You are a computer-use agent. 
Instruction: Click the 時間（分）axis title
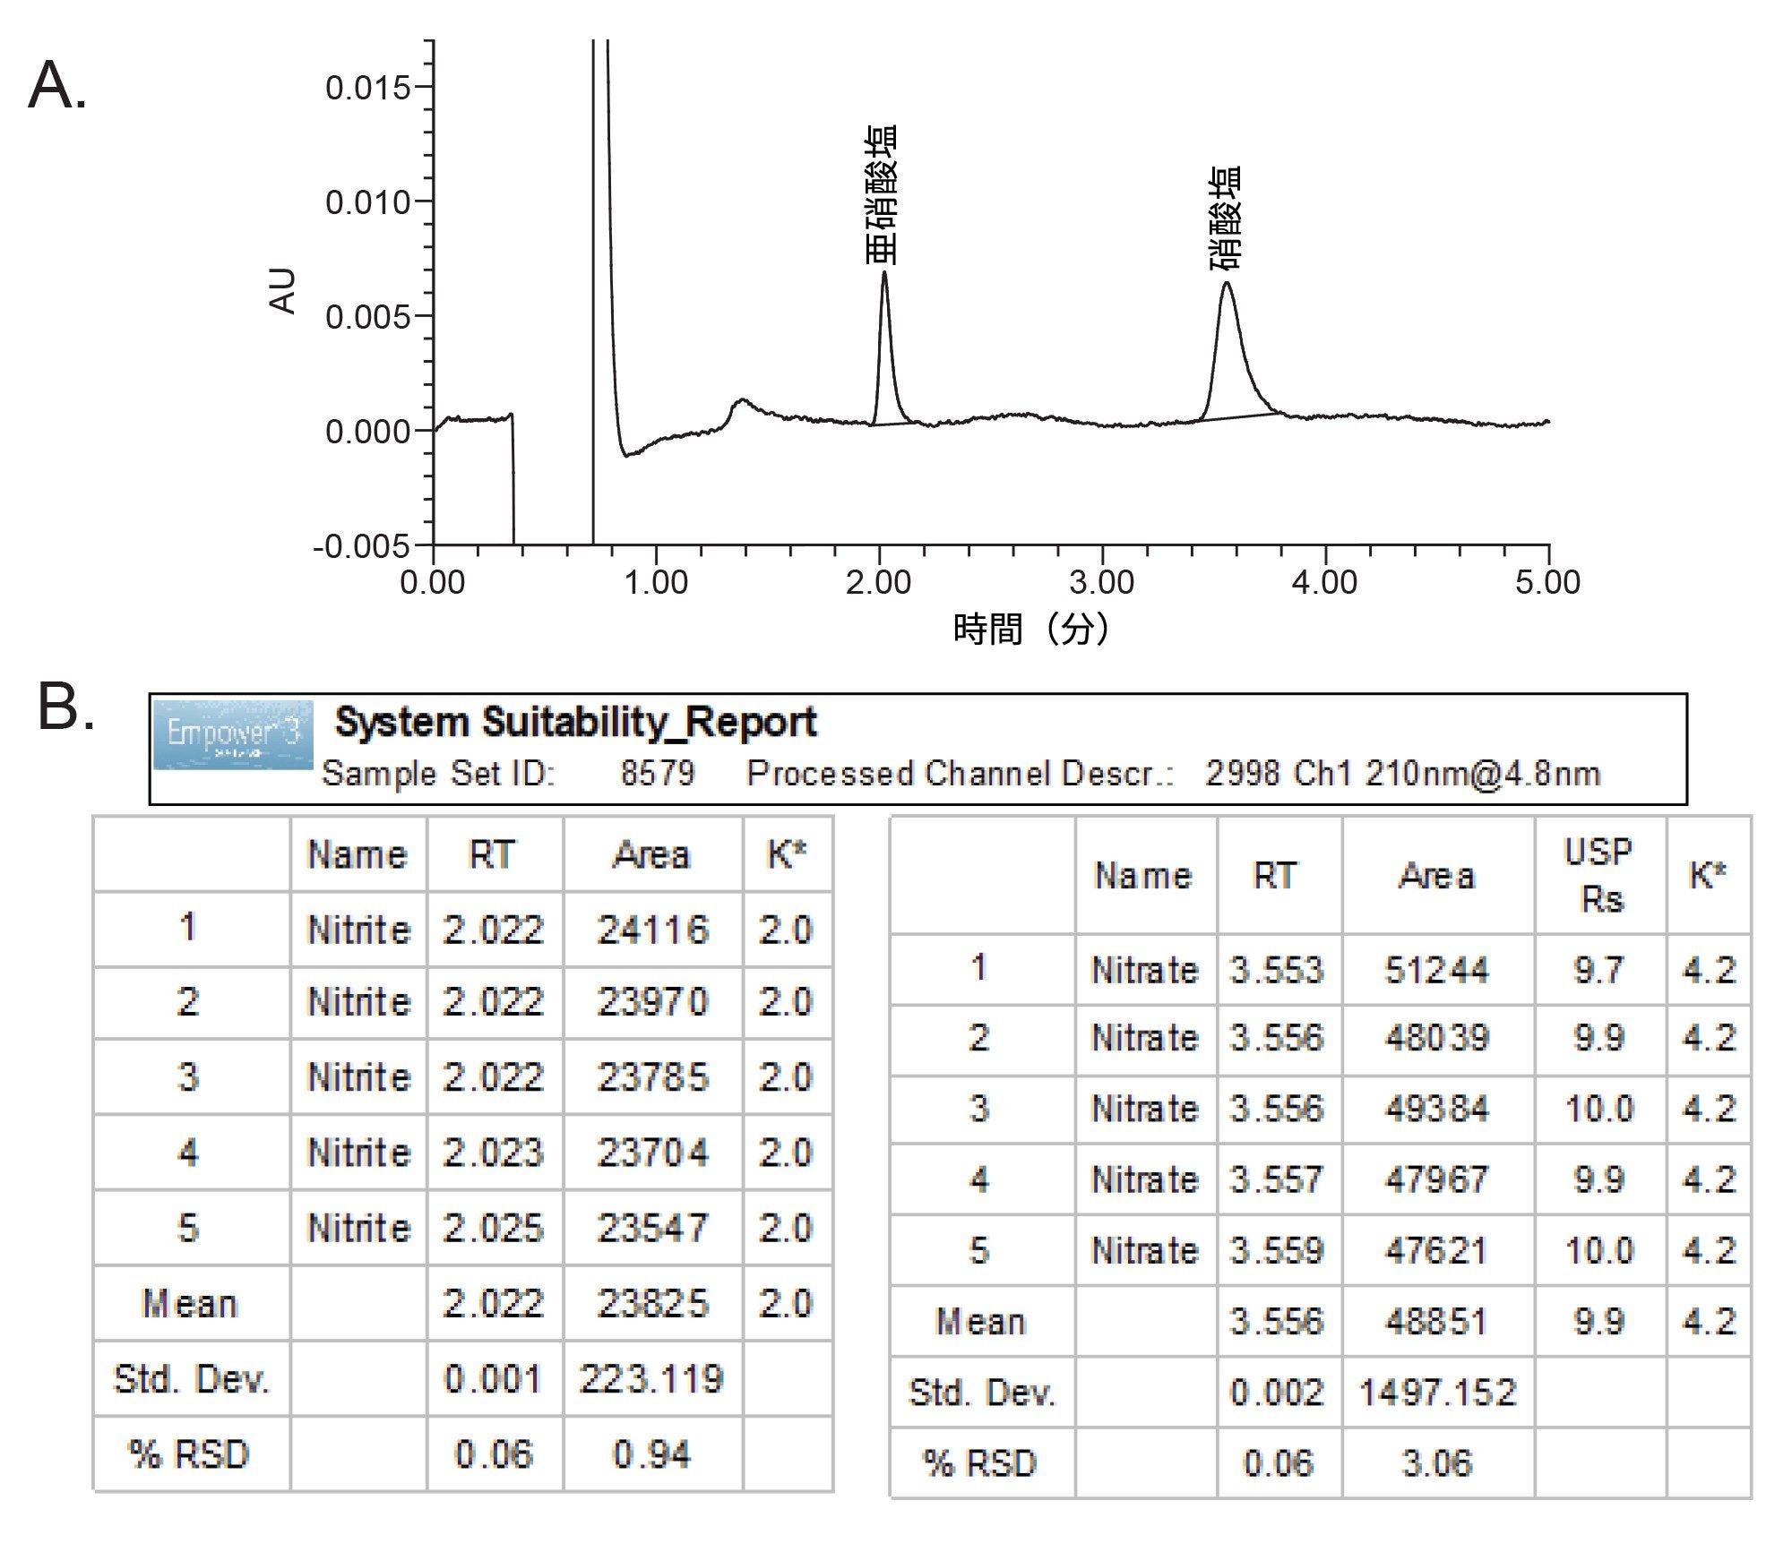pyautogui.click(x=1031, y=629)
